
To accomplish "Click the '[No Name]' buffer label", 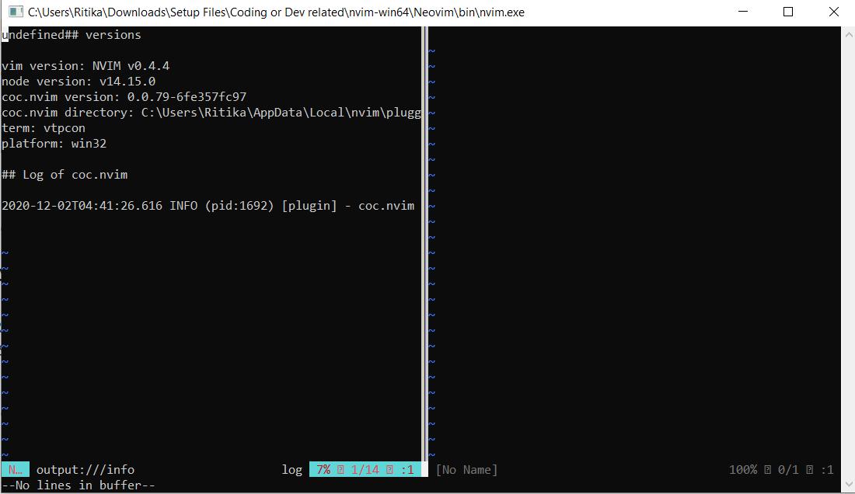I will click(467, 469).
